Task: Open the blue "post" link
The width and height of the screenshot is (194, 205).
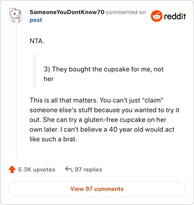Action: [36, 20]
